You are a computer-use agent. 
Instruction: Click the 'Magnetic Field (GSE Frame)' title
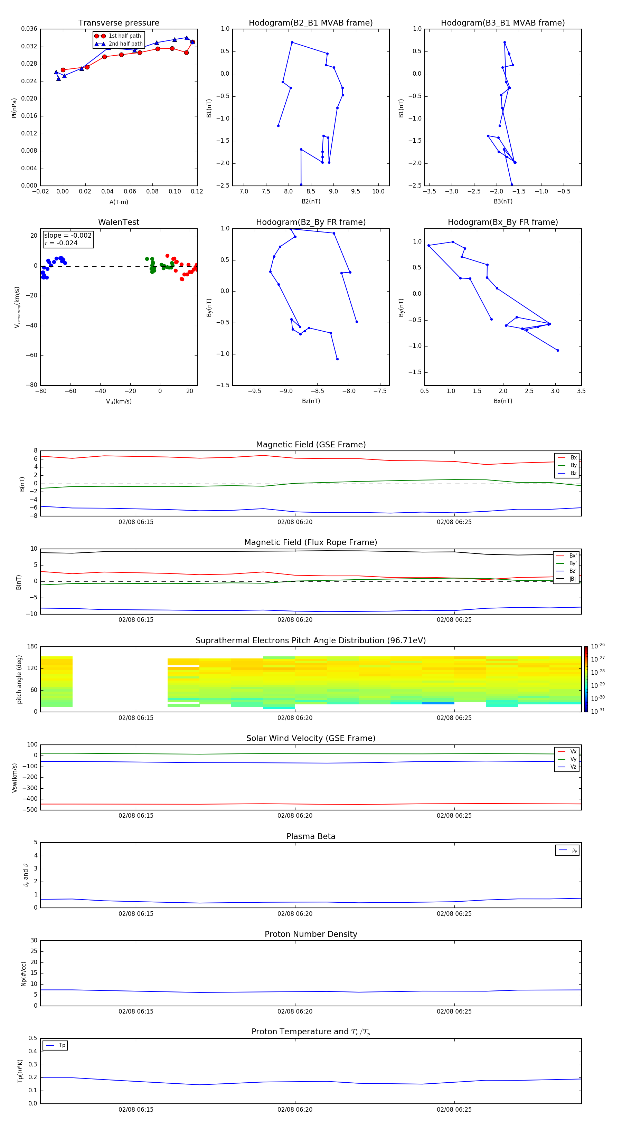pyautogui.click(x=311, y=445)
